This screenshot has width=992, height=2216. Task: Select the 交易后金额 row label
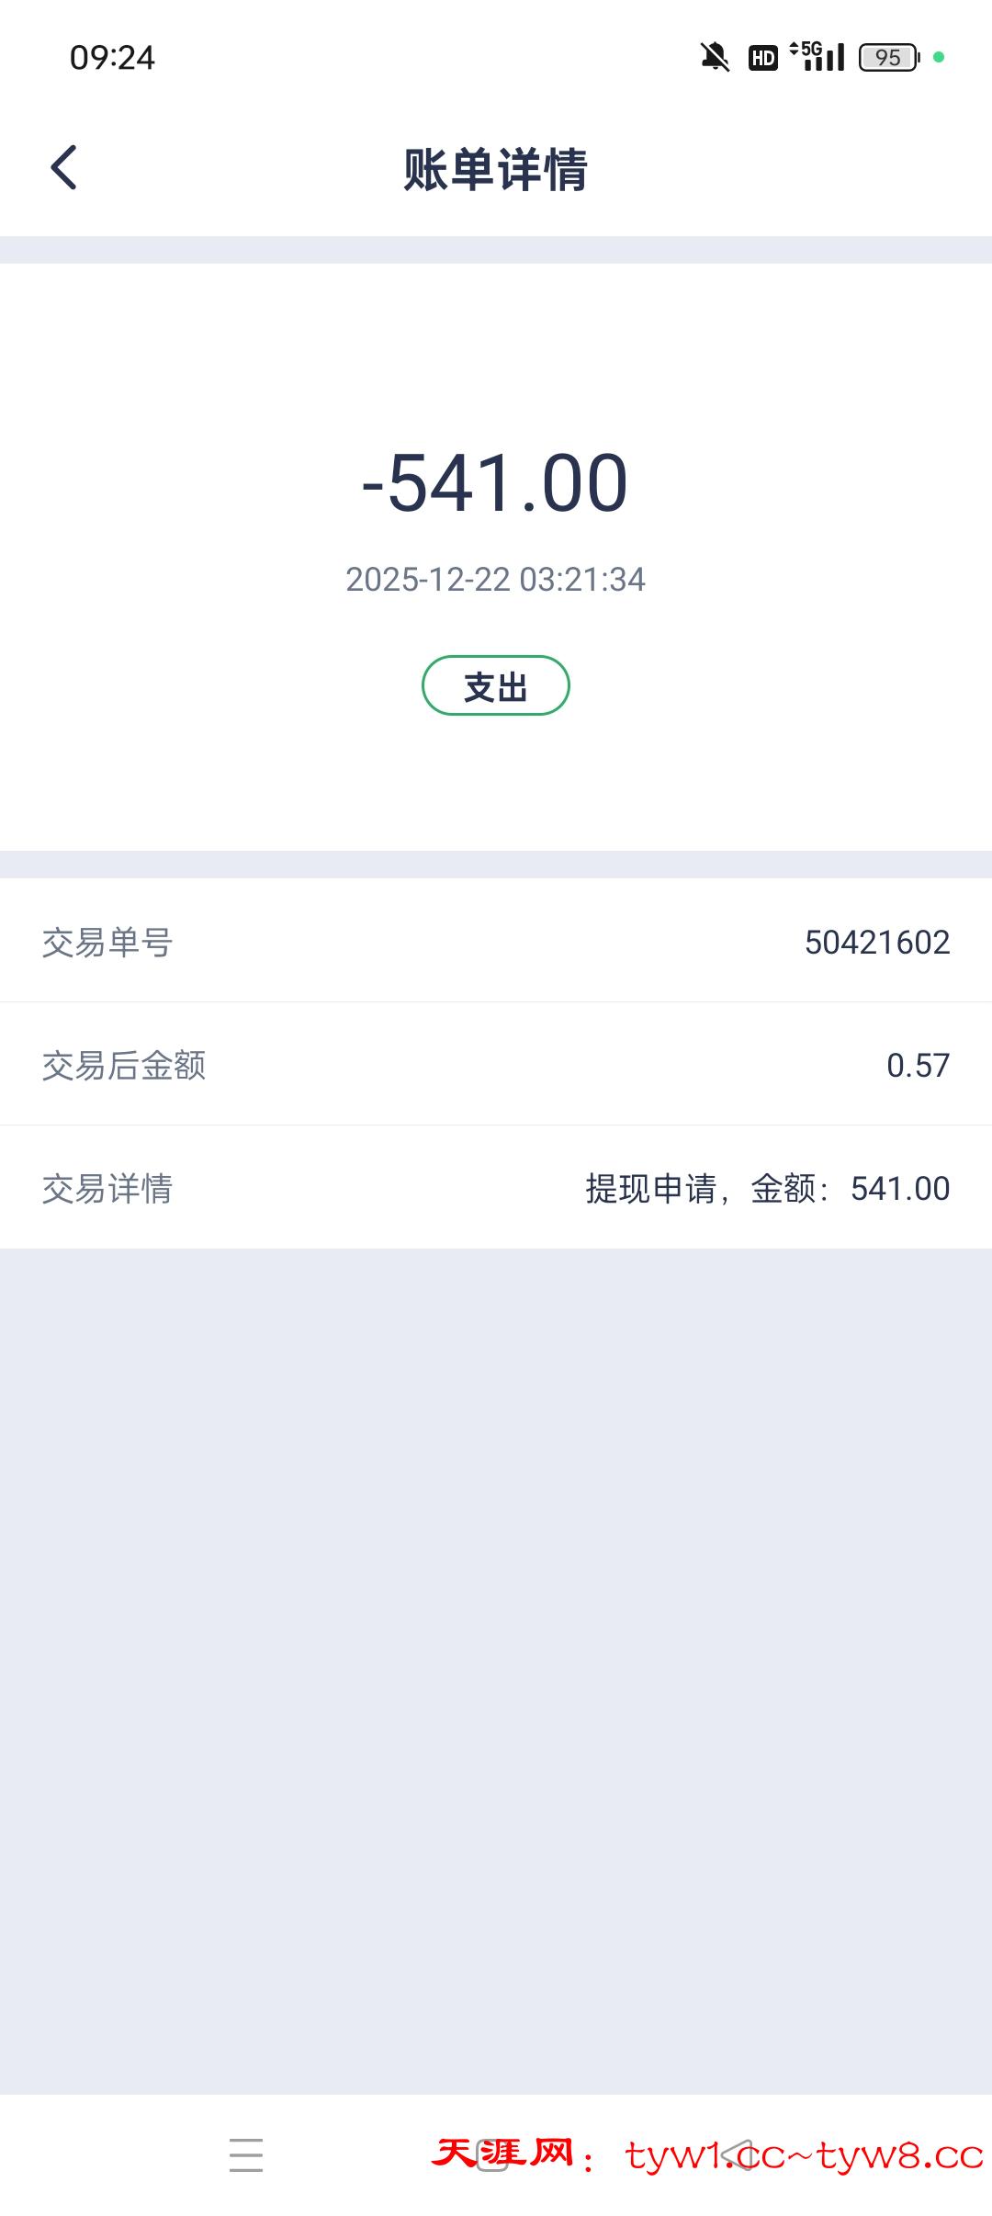(x=124, y=1066)
